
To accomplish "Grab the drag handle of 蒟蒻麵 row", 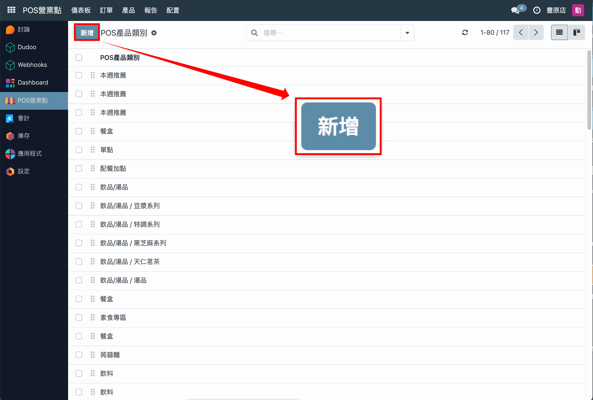I will [x=93, y=355].
